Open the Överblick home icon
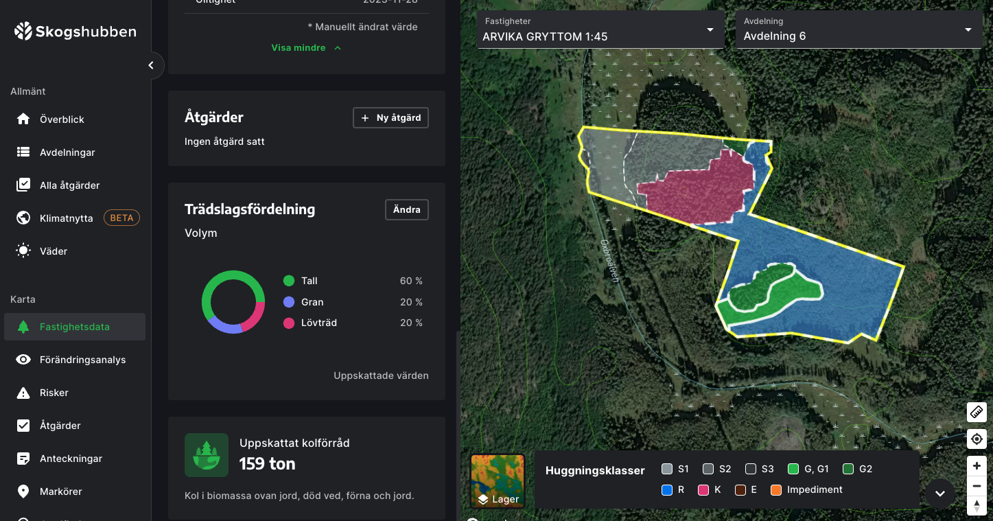The height and width of the screenshot is (521, 993). click(23, 119)
